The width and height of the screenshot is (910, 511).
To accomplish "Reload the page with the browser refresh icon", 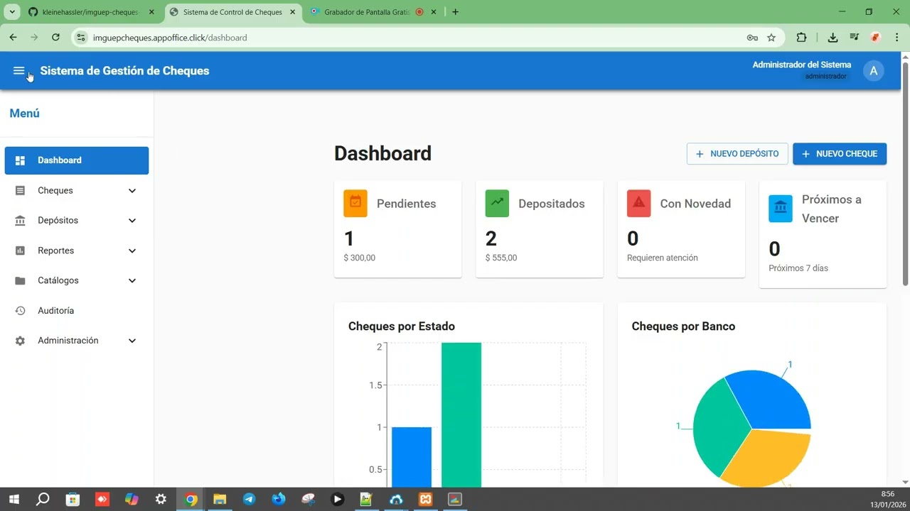I will coord(55,38).
